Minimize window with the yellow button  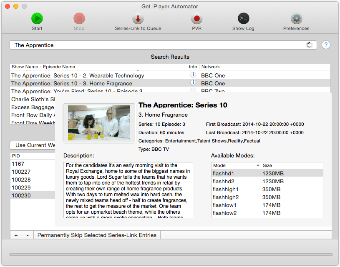[16, 6]
